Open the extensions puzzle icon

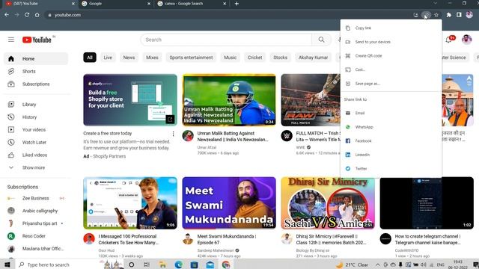[x=449, y=15]
